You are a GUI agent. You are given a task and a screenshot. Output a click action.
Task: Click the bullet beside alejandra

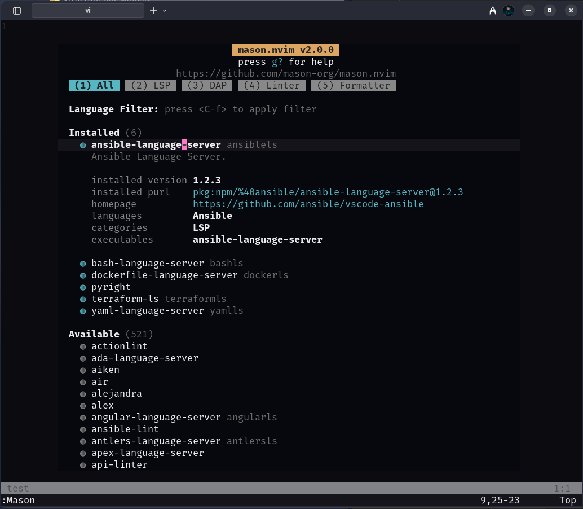(x=83, y=394)
